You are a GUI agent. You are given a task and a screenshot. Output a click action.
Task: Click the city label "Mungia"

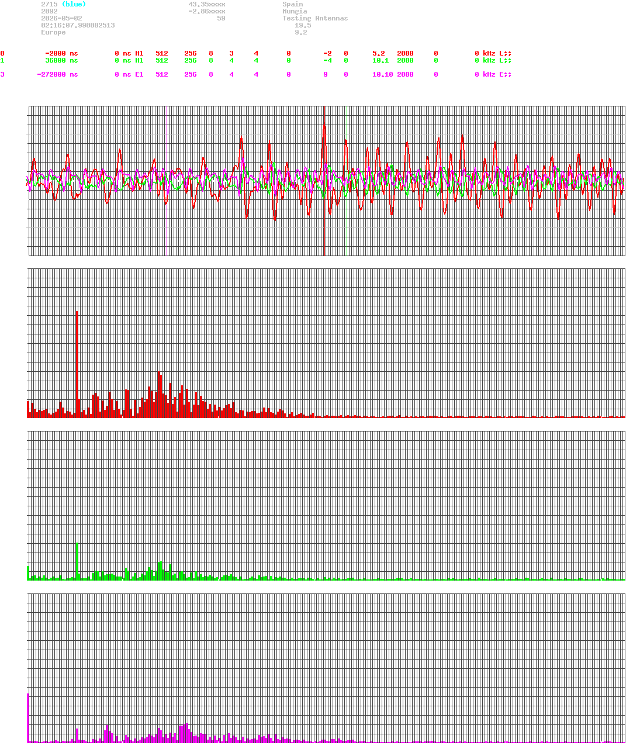tap(295, 11)
